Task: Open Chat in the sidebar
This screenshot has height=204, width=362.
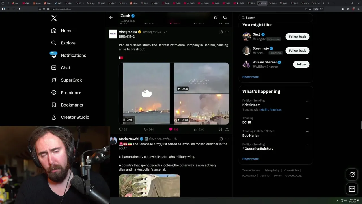Action: 61,68
